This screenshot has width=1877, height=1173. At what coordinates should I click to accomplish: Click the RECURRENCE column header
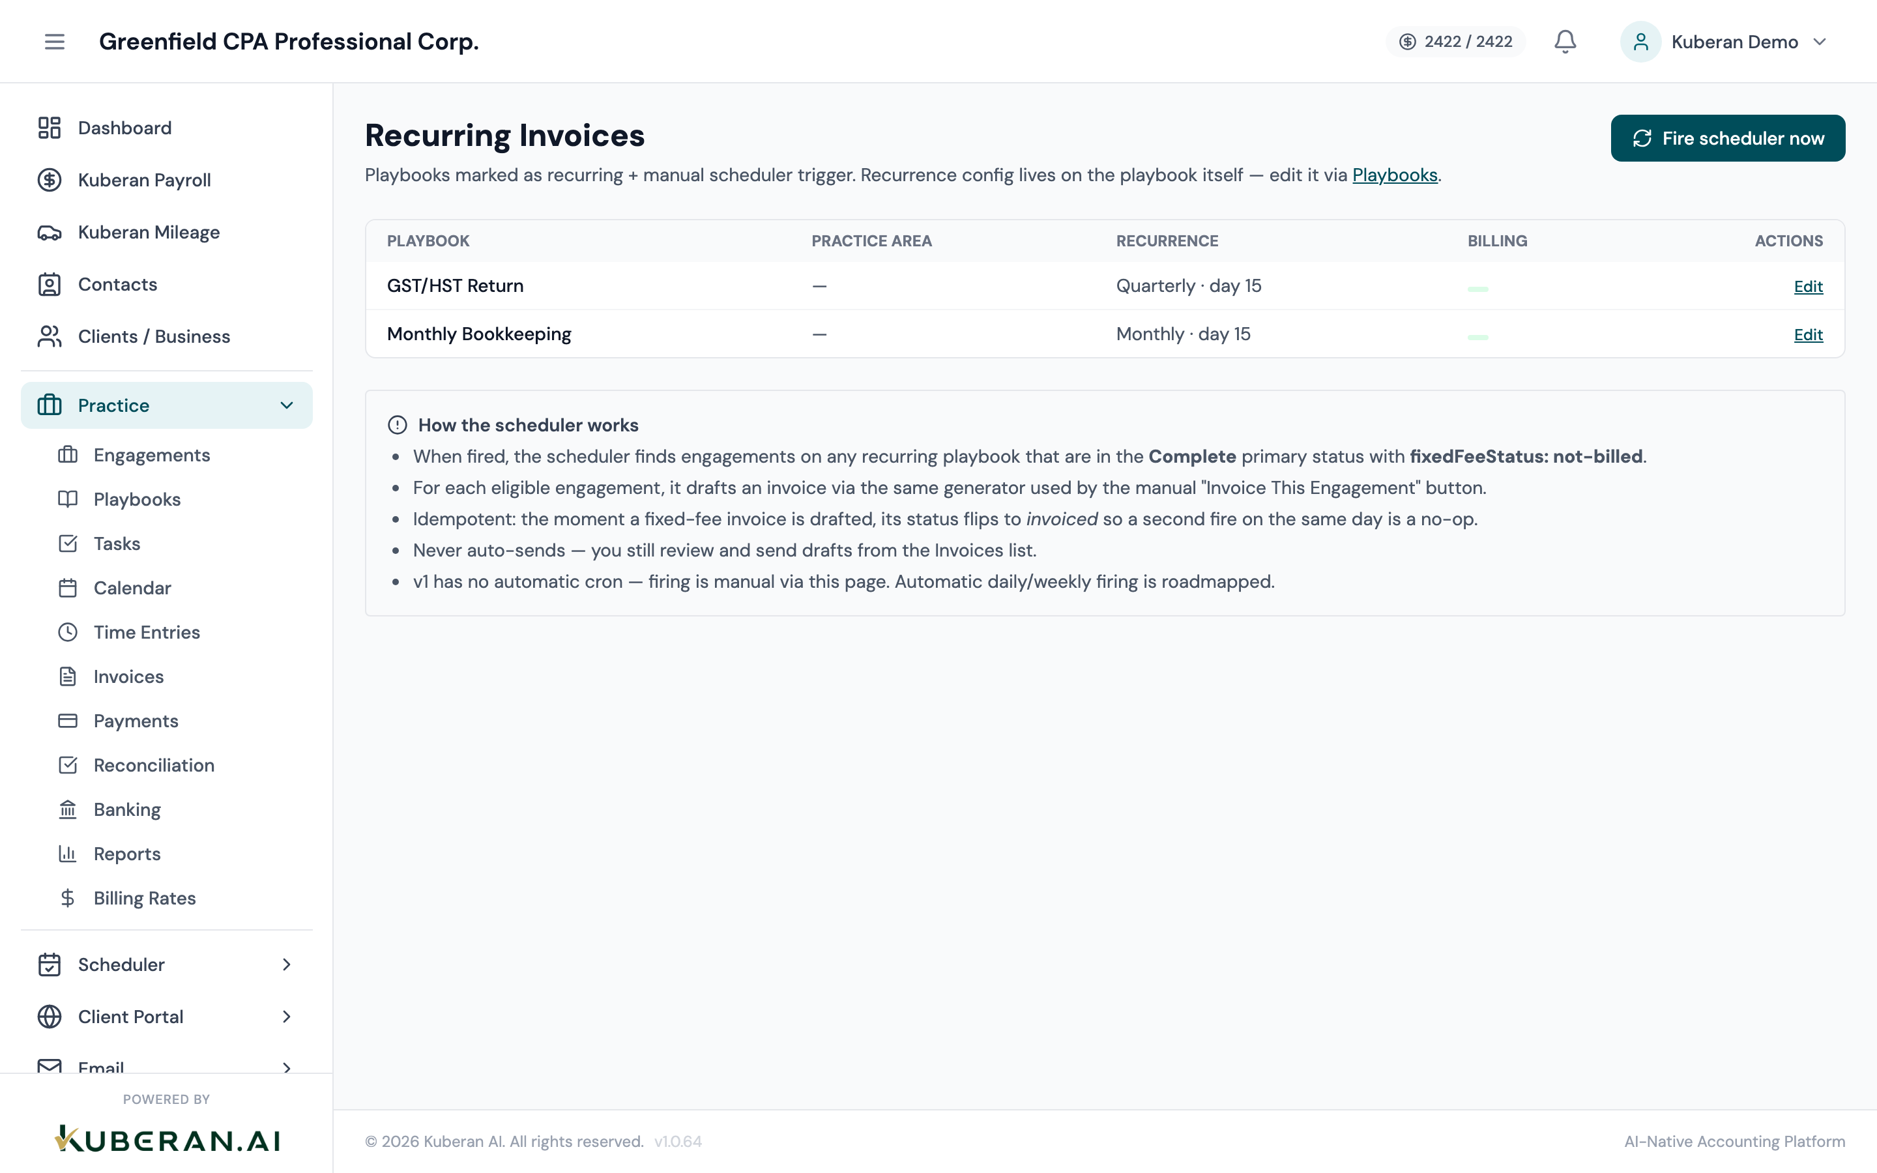coord(1167,240)
